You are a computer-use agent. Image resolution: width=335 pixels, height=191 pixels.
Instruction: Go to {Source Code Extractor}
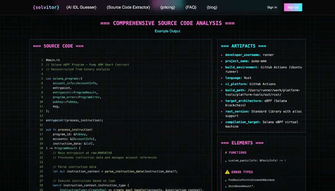(128, 7)
